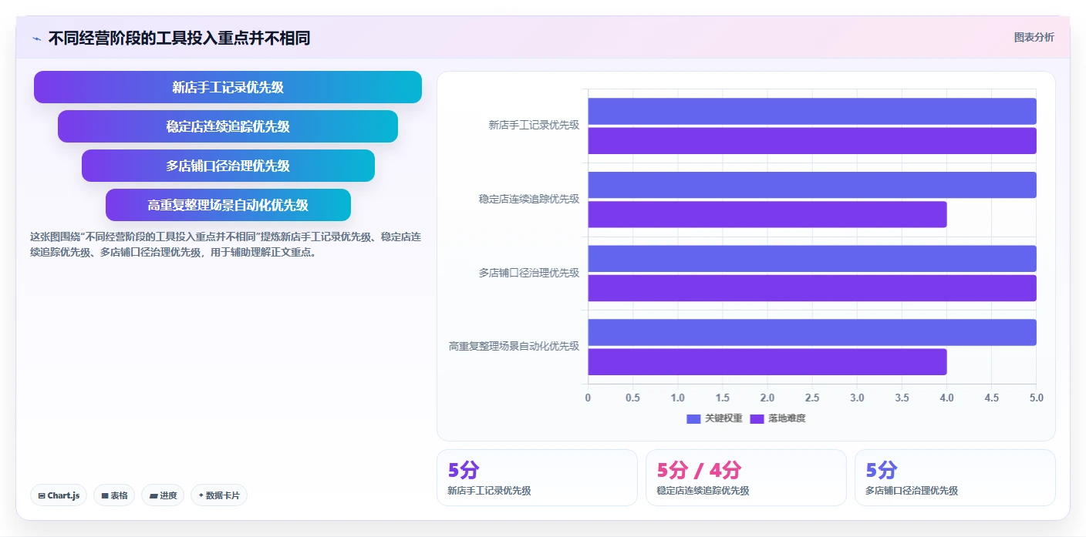Click the 进度 tag chip
The image size is (1086, 537).
pyautogui.click(x=162, y=495)
